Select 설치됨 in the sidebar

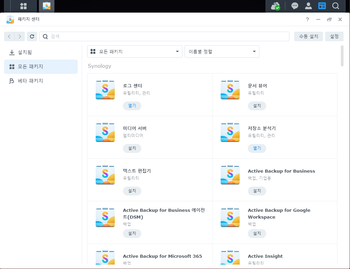coord(41,52)
